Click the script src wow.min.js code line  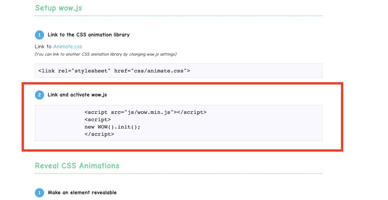(145, 112)
